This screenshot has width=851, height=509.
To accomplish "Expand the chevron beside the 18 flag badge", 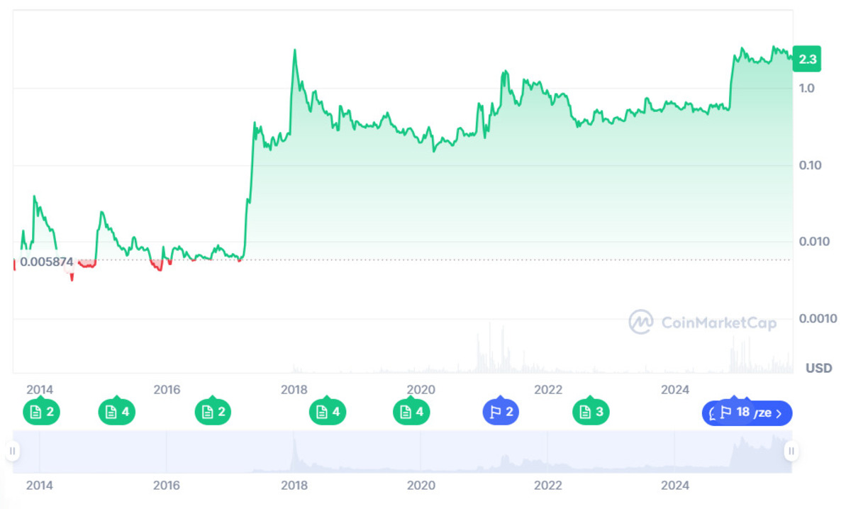I will [779, 413].
